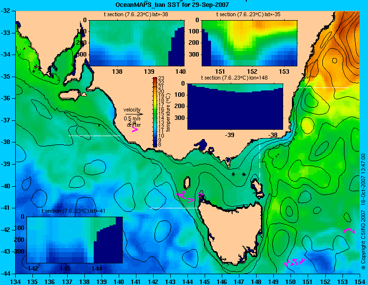Click the 141 longitude label on the bottom axis
This screenshot has width=368, height=285.
point(136,281)
